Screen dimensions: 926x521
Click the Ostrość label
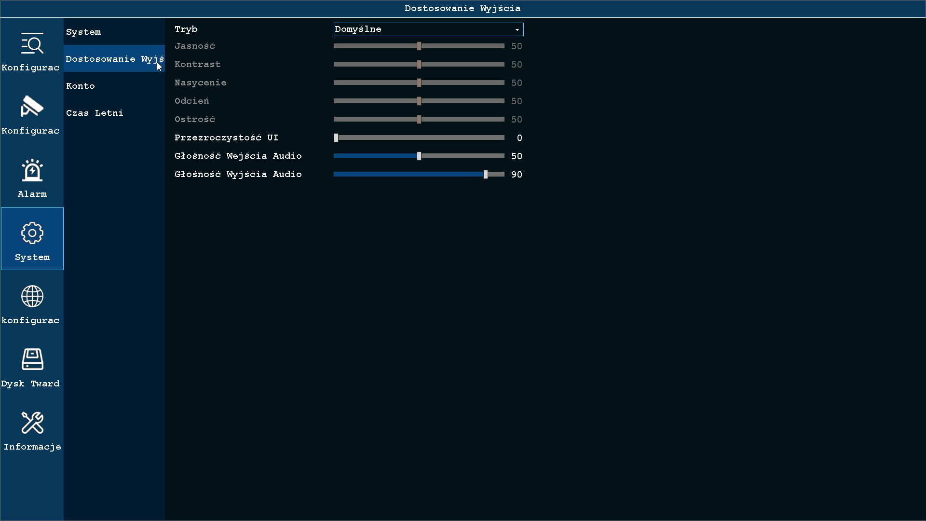[195, 120]
